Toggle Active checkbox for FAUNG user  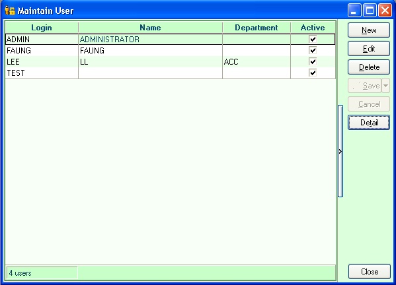313,50
